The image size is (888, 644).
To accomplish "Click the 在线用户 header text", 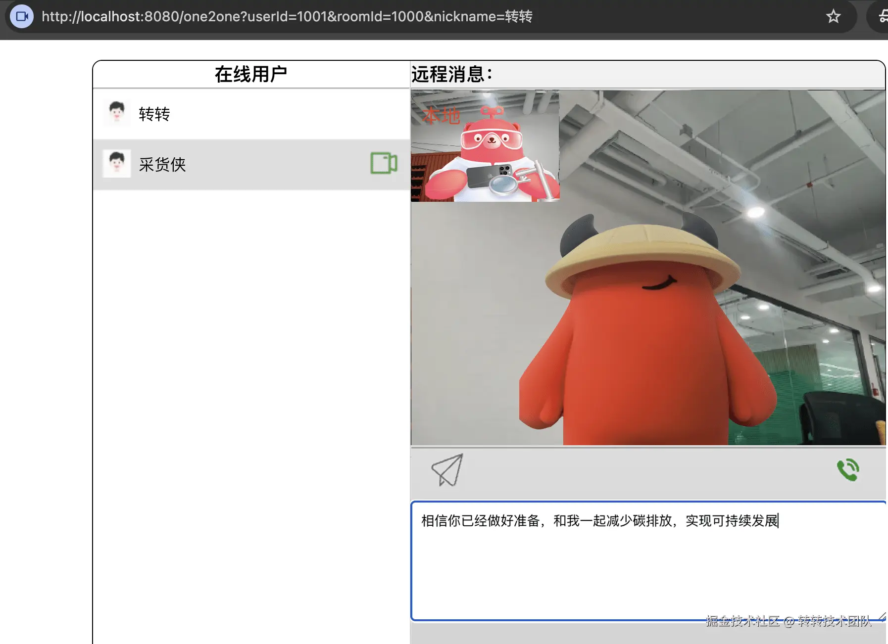I will tap(251, 74).
